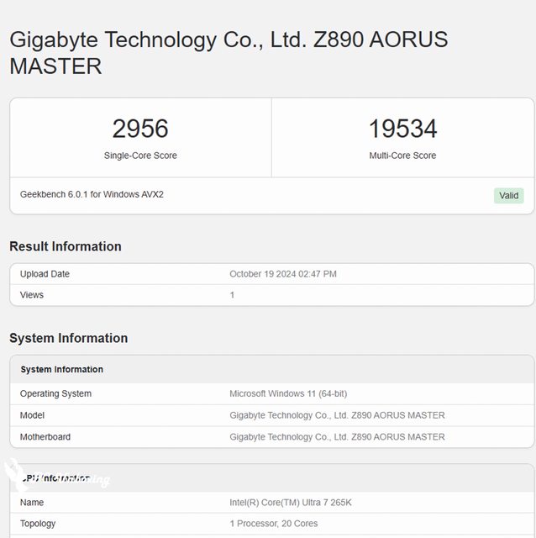
Task: Click the Upload Date row label
Action: (45, 274)
